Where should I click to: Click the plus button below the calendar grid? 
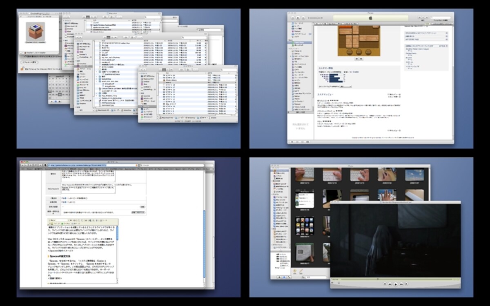coord(52,101)
